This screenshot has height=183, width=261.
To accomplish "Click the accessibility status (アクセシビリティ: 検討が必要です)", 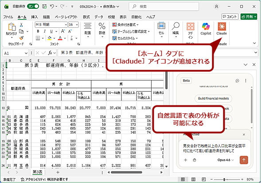I will coord(44,179).
